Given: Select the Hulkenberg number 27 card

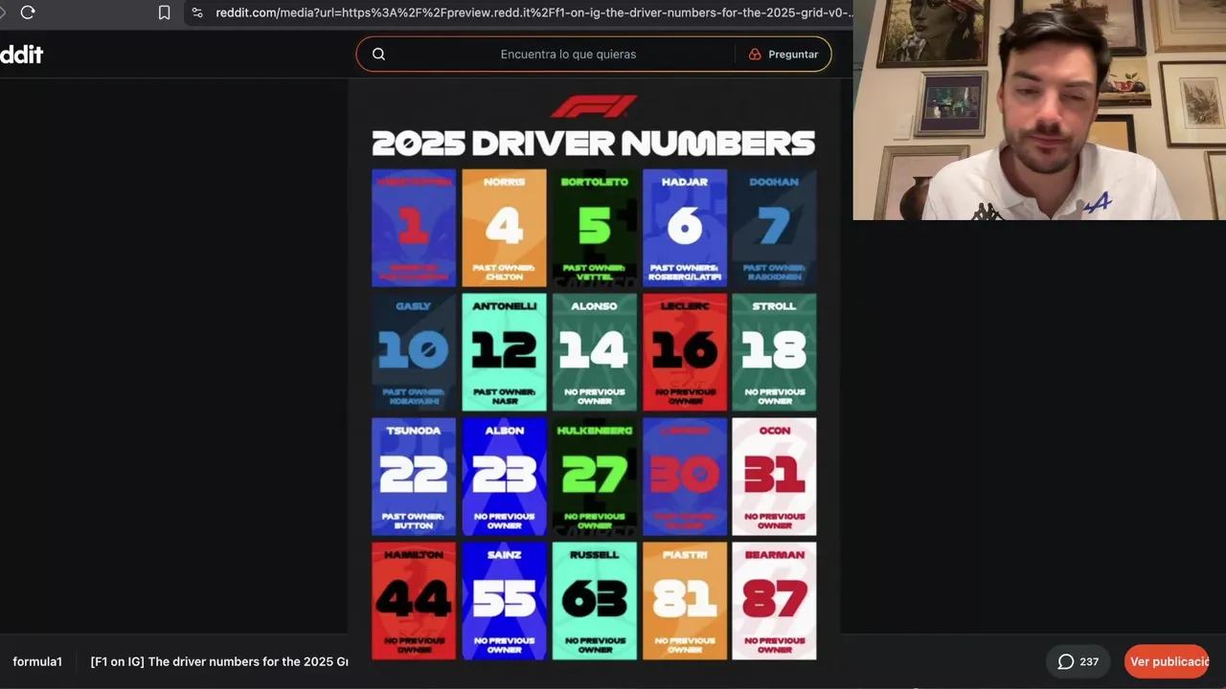Looking at the screenshot, I should (x=594, y=477).
